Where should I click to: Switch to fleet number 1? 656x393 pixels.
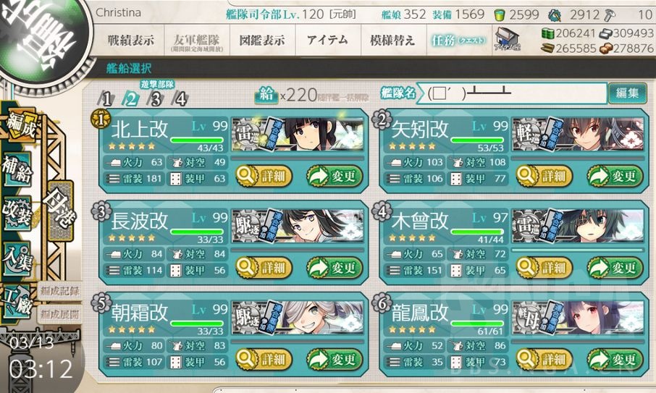(106, 98)
